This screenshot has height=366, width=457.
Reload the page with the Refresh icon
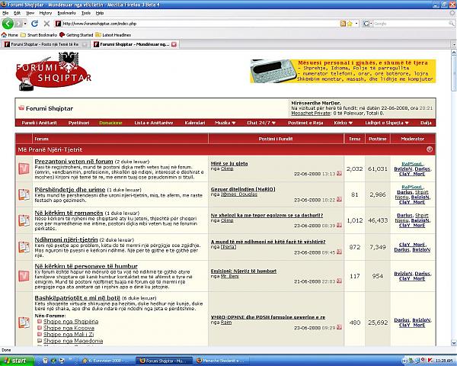[34, 24]
